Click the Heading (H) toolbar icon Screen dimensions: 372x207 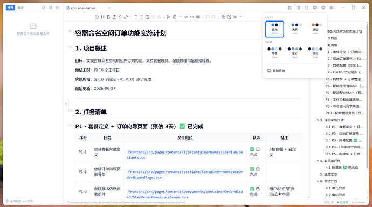coord(102,17)
